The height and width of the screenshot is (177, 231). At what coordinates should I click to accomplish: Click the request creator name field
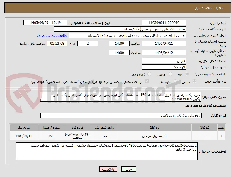pyautogui.click(x=127, y=36)
